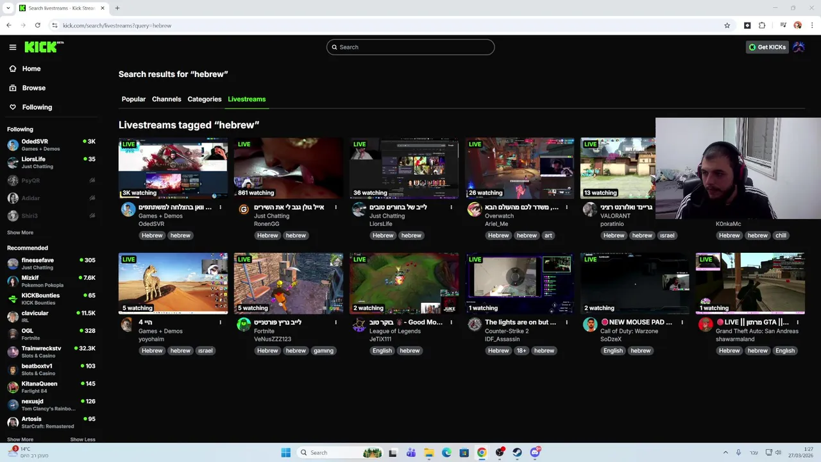Open KICKBounties recommended channel
821x462 pixels.
click(51, 298)
